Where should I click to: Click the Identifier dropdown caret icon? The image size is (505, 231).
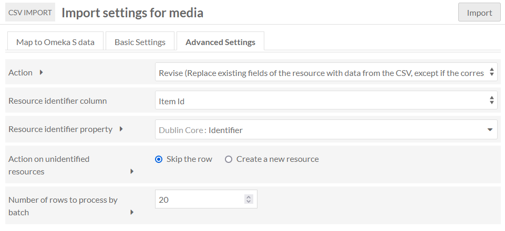(490, 129)
